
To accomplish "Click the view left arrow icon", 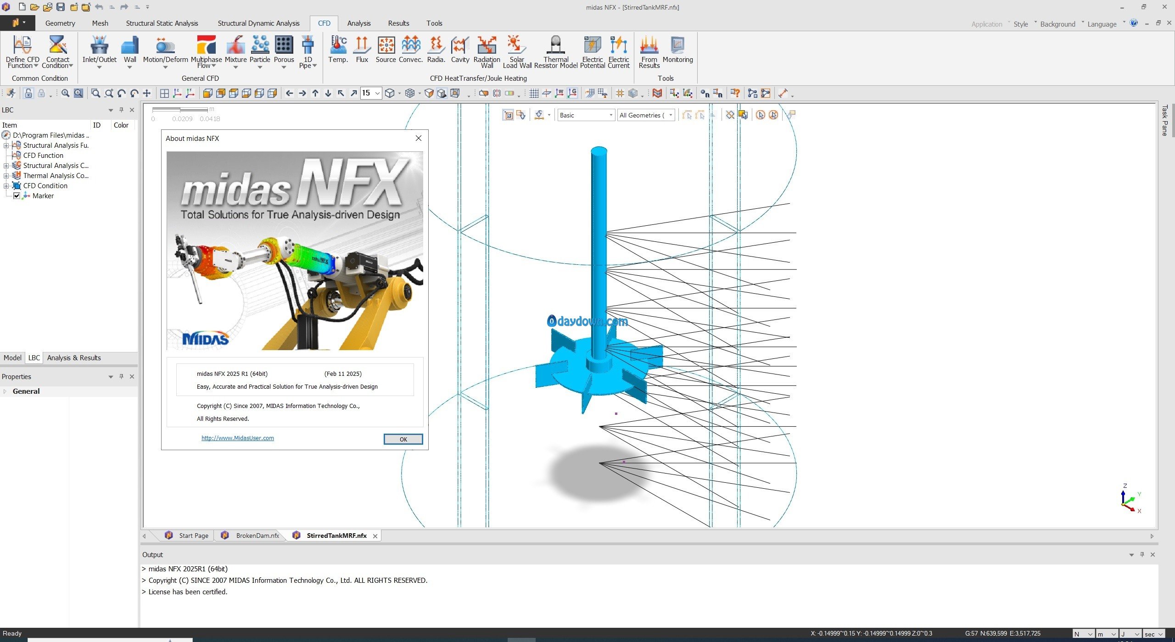I will click(289, 94).
